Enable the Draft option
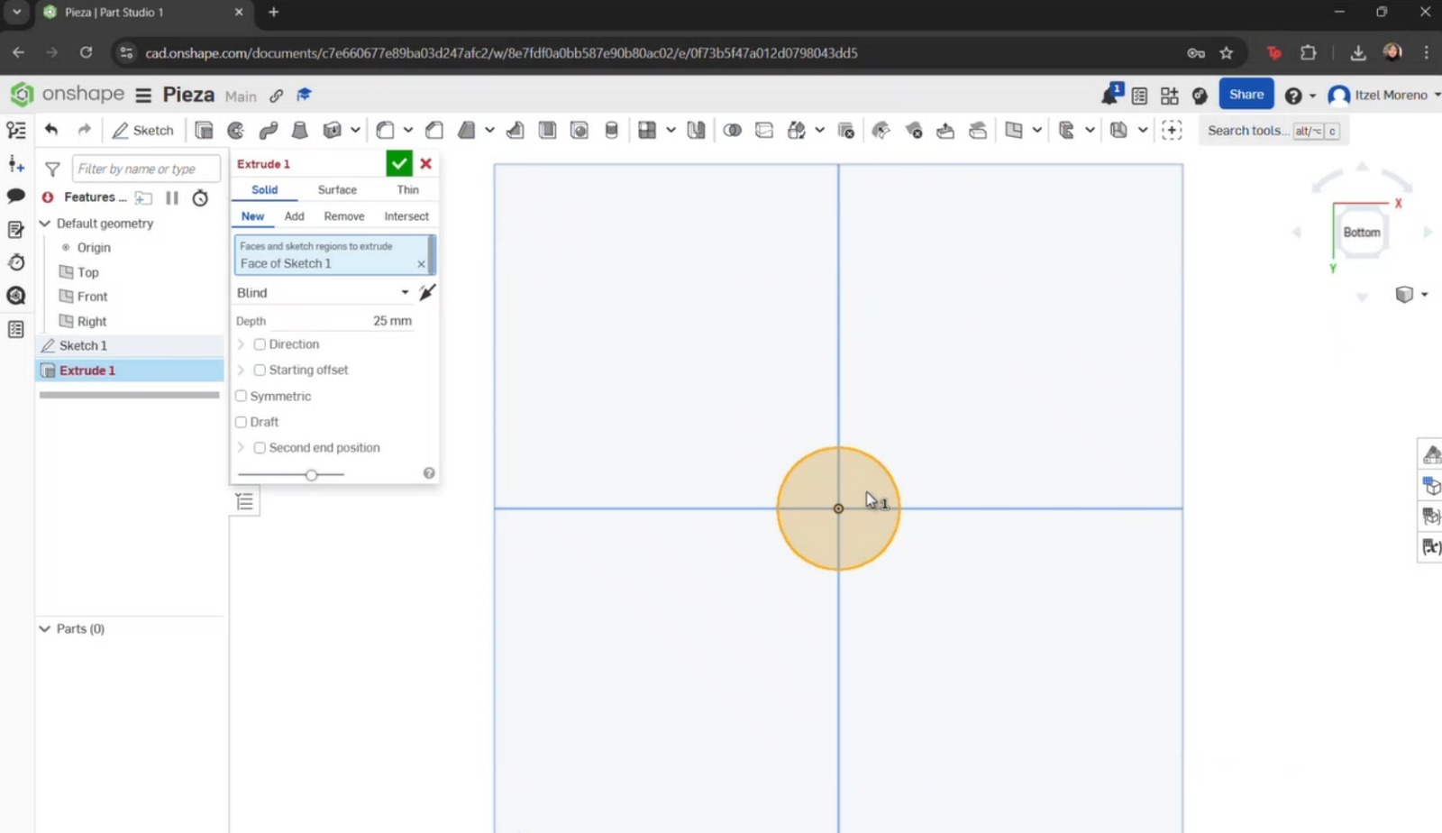The image size is (1442, 833). 241,421
